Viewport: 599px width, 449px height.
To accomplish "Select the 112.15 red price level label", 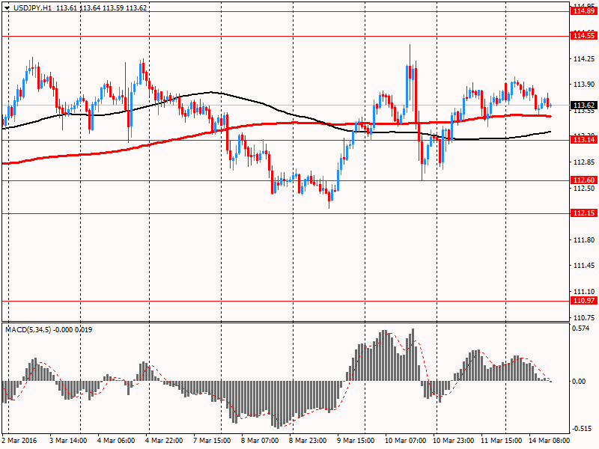I will [584, 213].
